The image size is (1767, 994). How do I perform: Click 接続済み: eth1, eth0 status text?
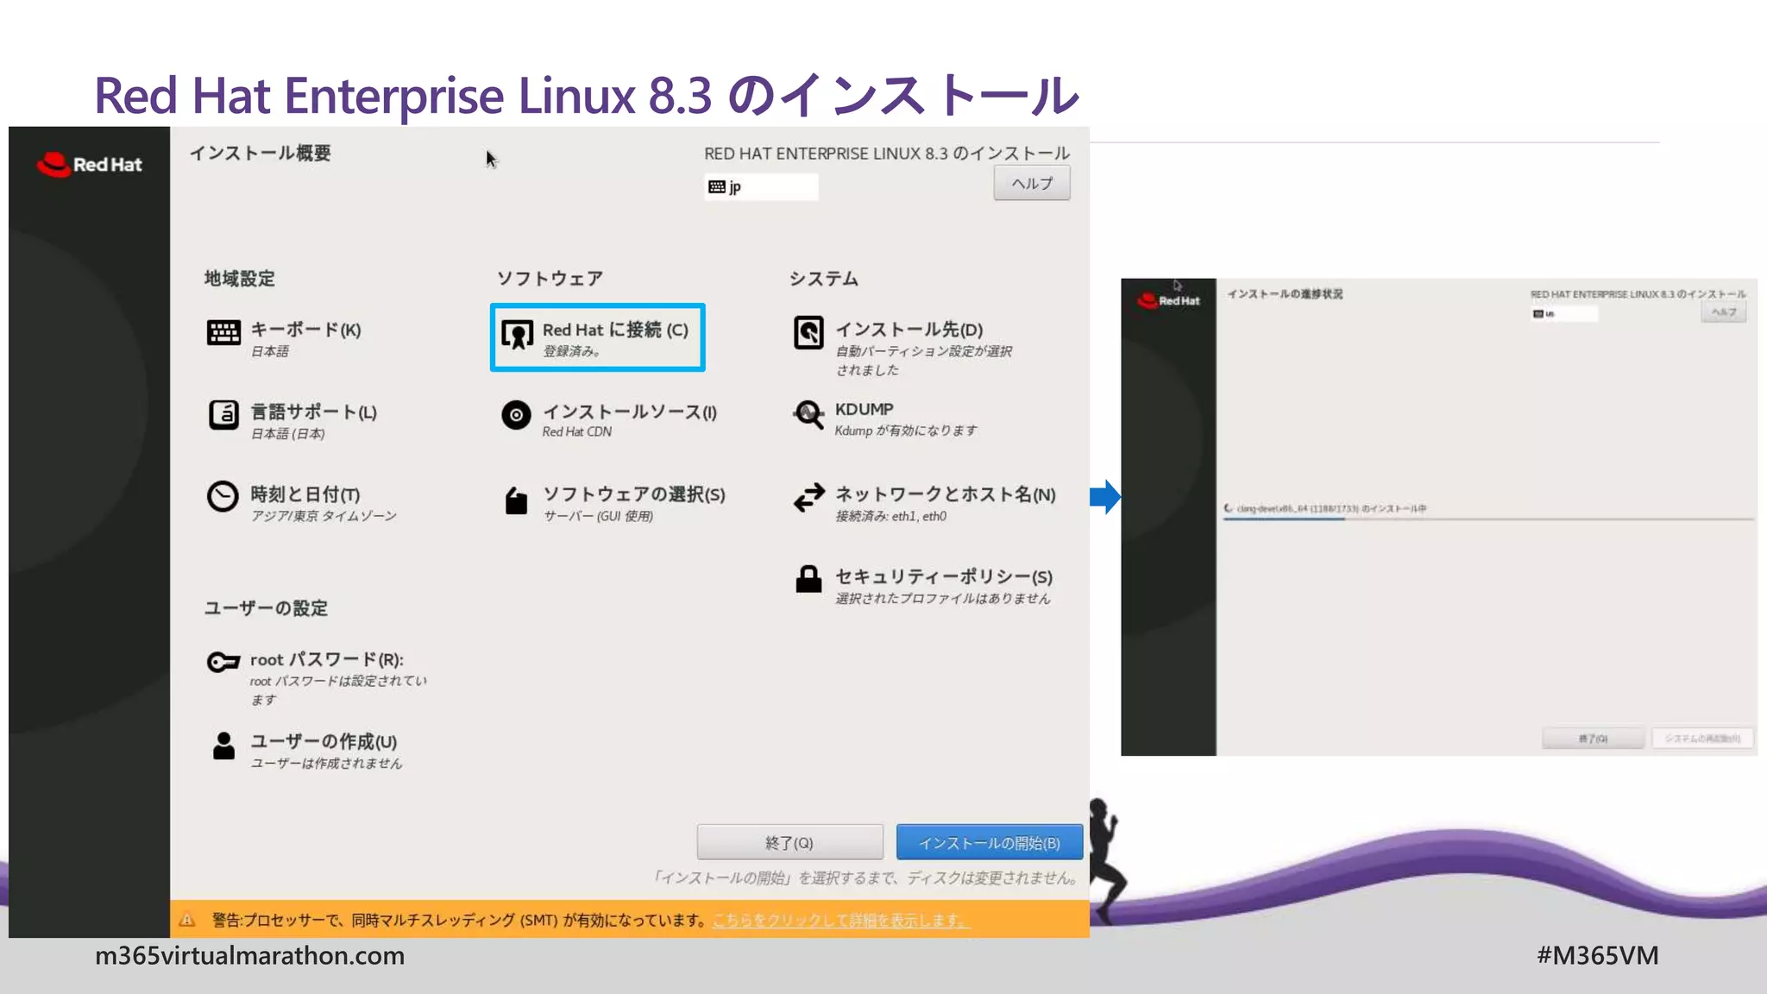click(x=890, y=516)
